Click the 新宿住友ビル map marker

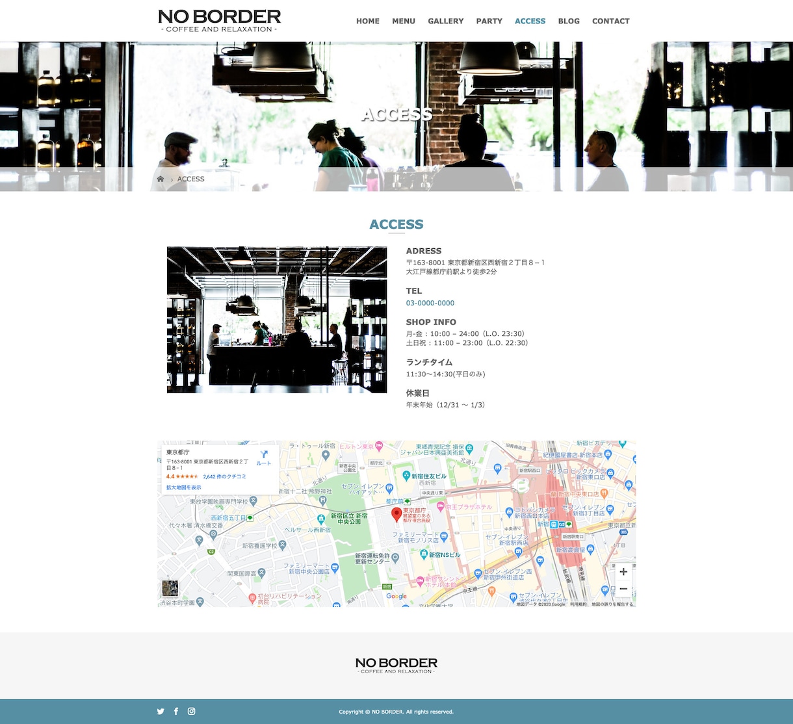coord(406,476)
